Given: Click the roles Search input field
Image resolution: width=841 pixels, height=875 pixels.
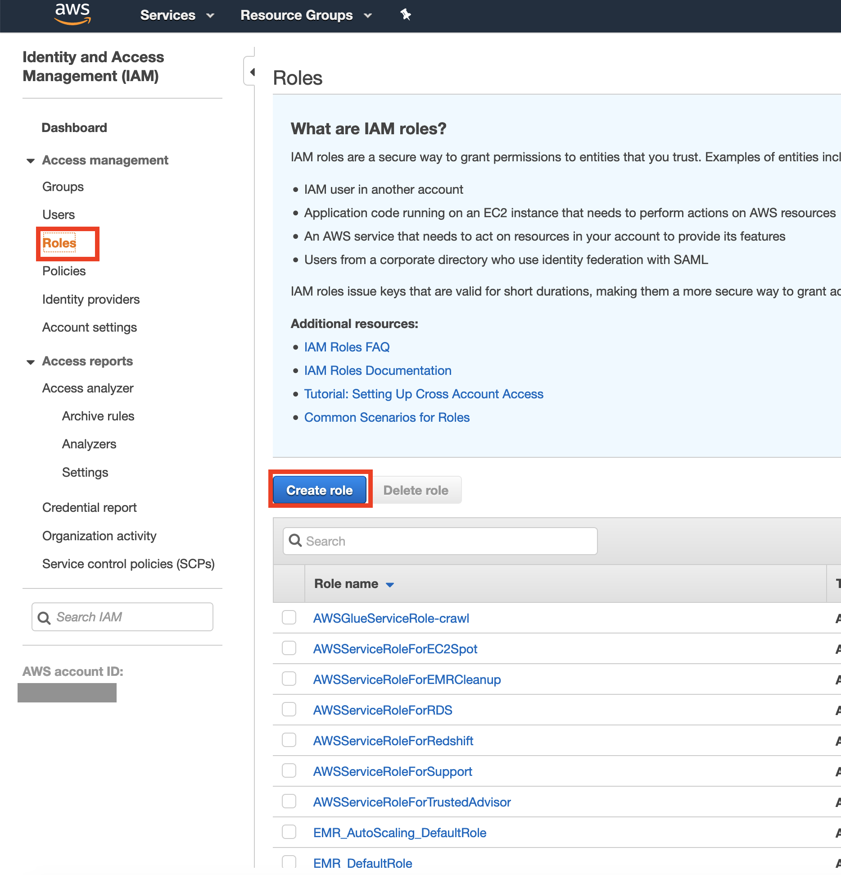Looking at the screenshot, I should click(440, 541).
